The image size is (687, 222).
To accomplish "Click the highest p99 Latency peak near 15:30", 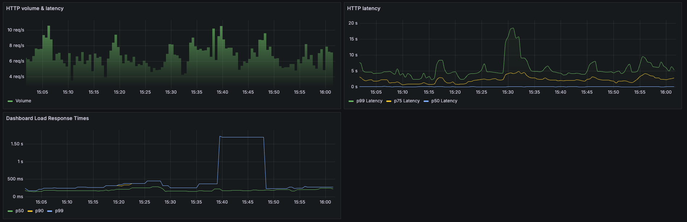I will (512, 28).
